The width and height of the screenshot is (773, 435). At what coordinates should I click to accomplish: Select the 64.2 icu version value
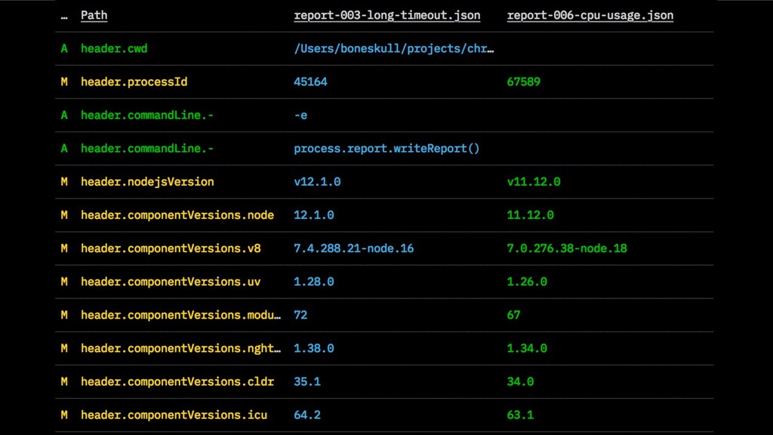point(307,415)
